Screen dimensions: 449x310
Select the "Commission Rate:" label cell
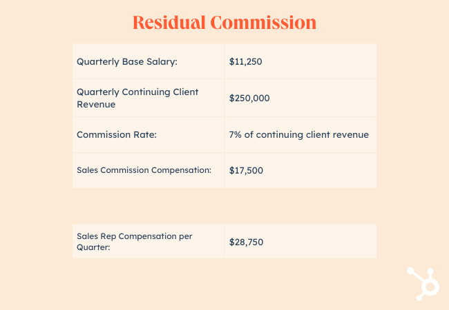click(x=117, y=134)
